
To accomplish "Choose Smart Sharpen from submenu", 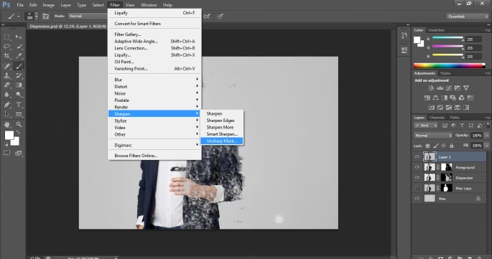I will point(221,134).
